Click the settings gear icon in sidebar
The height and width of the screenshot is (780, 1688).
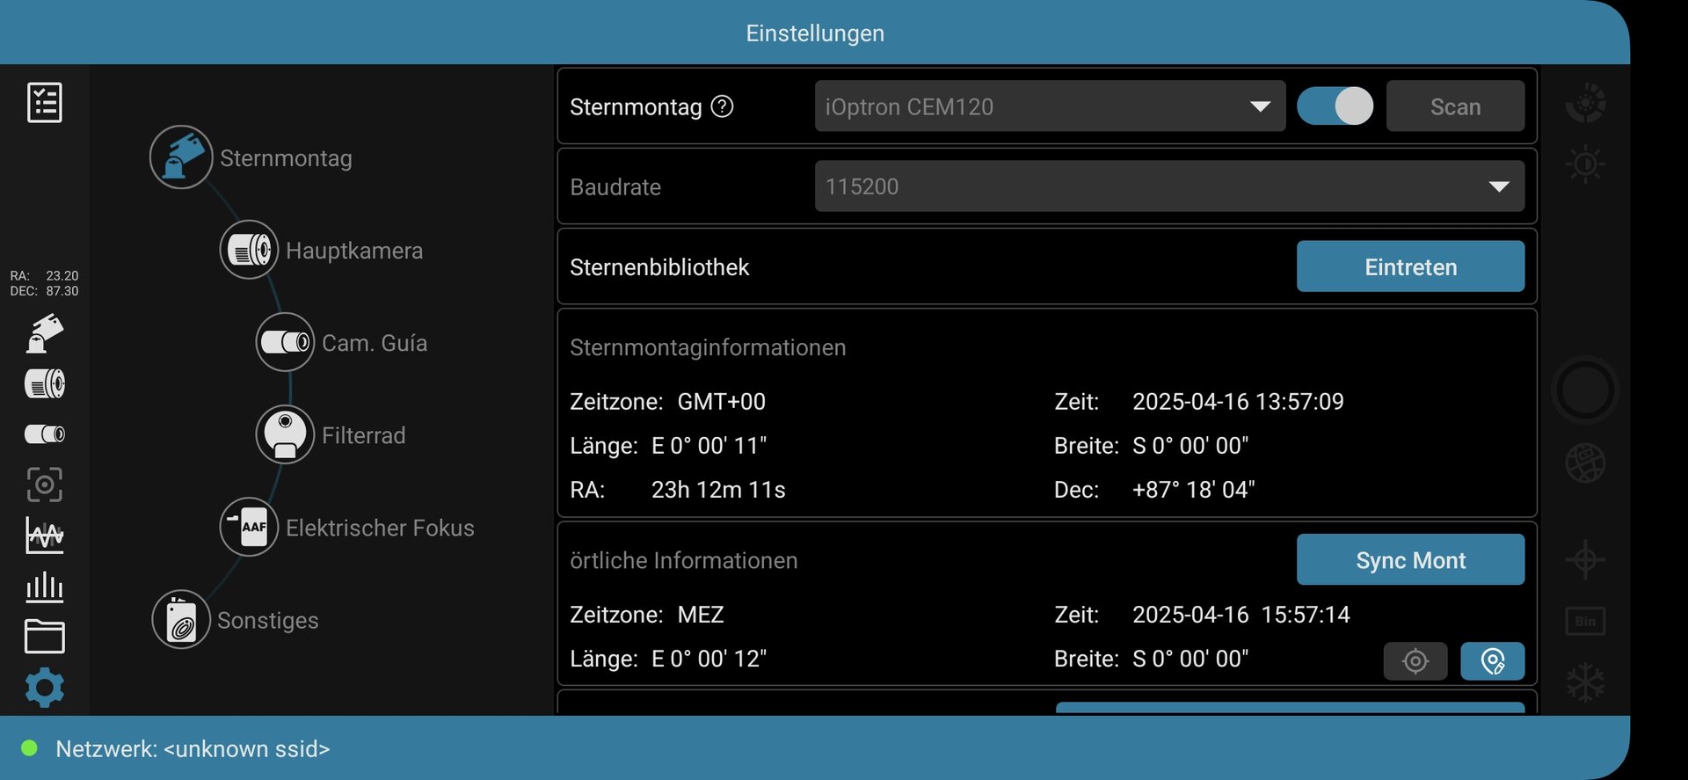tap(45, 688)
